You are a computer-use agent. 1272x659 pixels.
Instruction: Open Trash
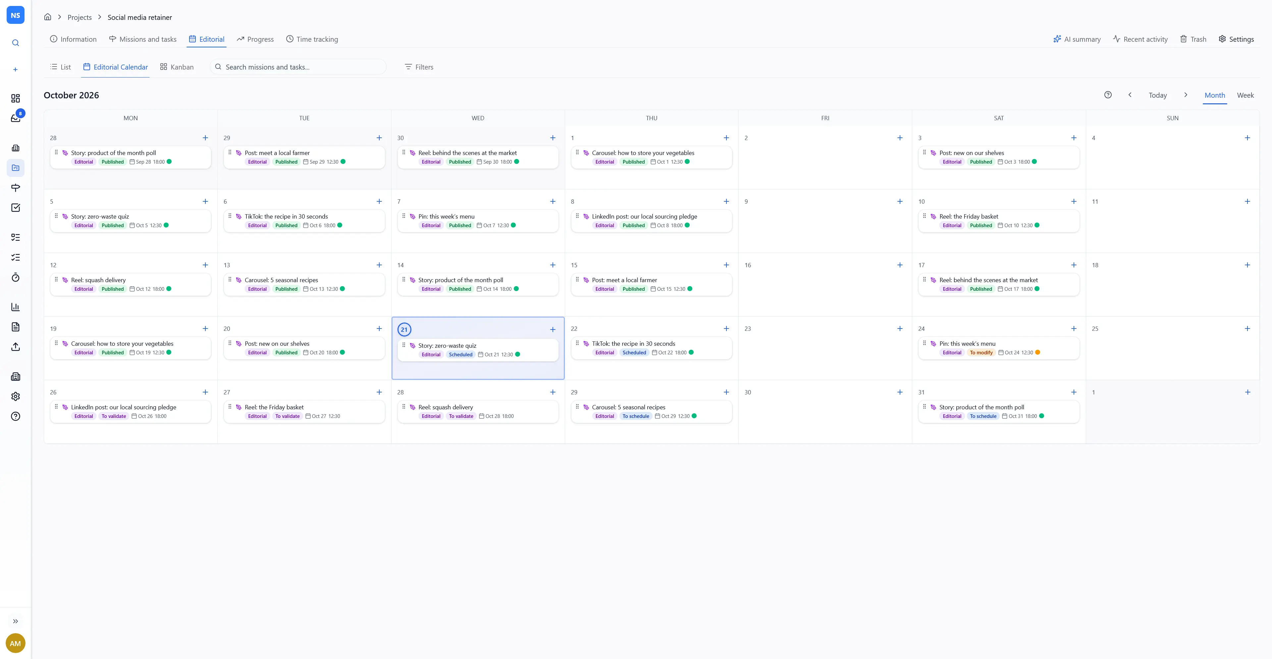pyautogui.click(x=1193, y=39)
